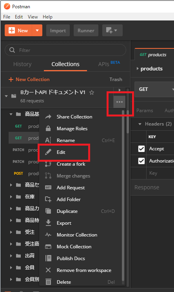Image resolution: width=174 pixels, height=292 pixels.
Task: Click the New Collection link
Action: [x=29, y=79]
